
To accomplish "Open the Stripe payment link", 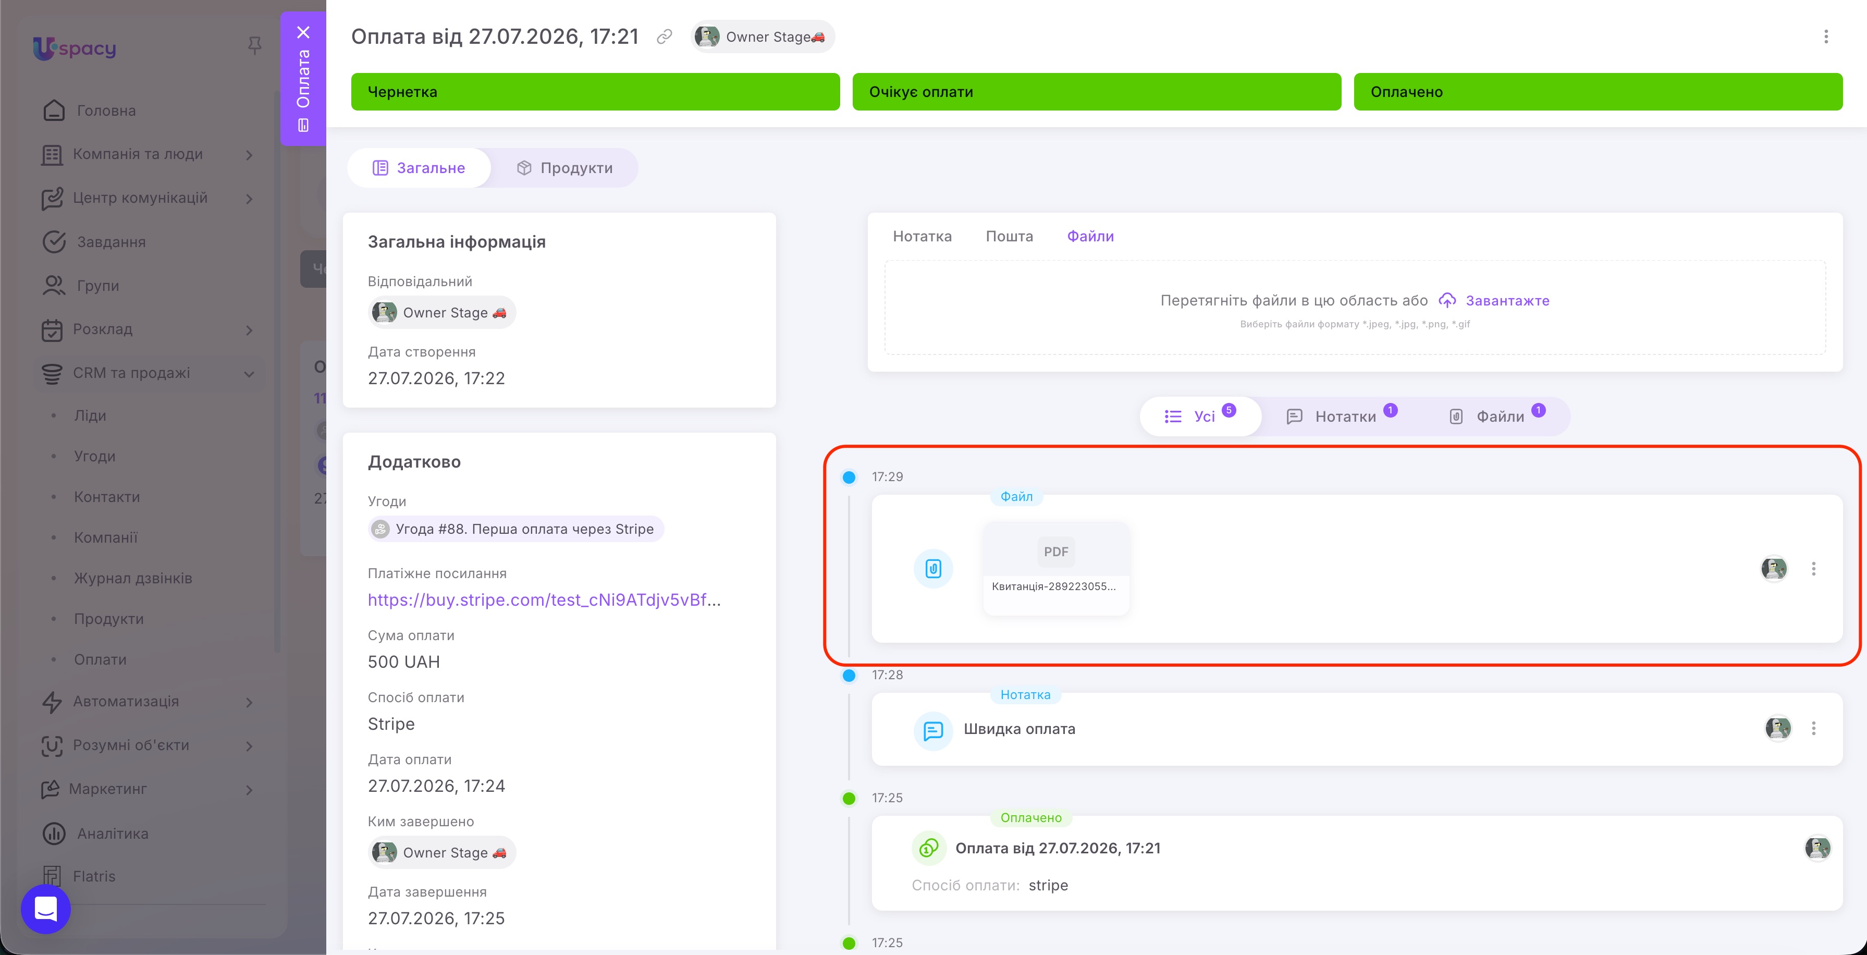I will click(544, 599).
